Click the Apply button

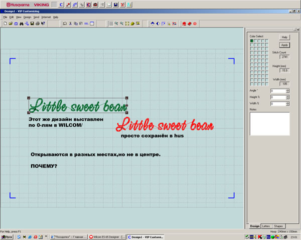coord(284,45)
